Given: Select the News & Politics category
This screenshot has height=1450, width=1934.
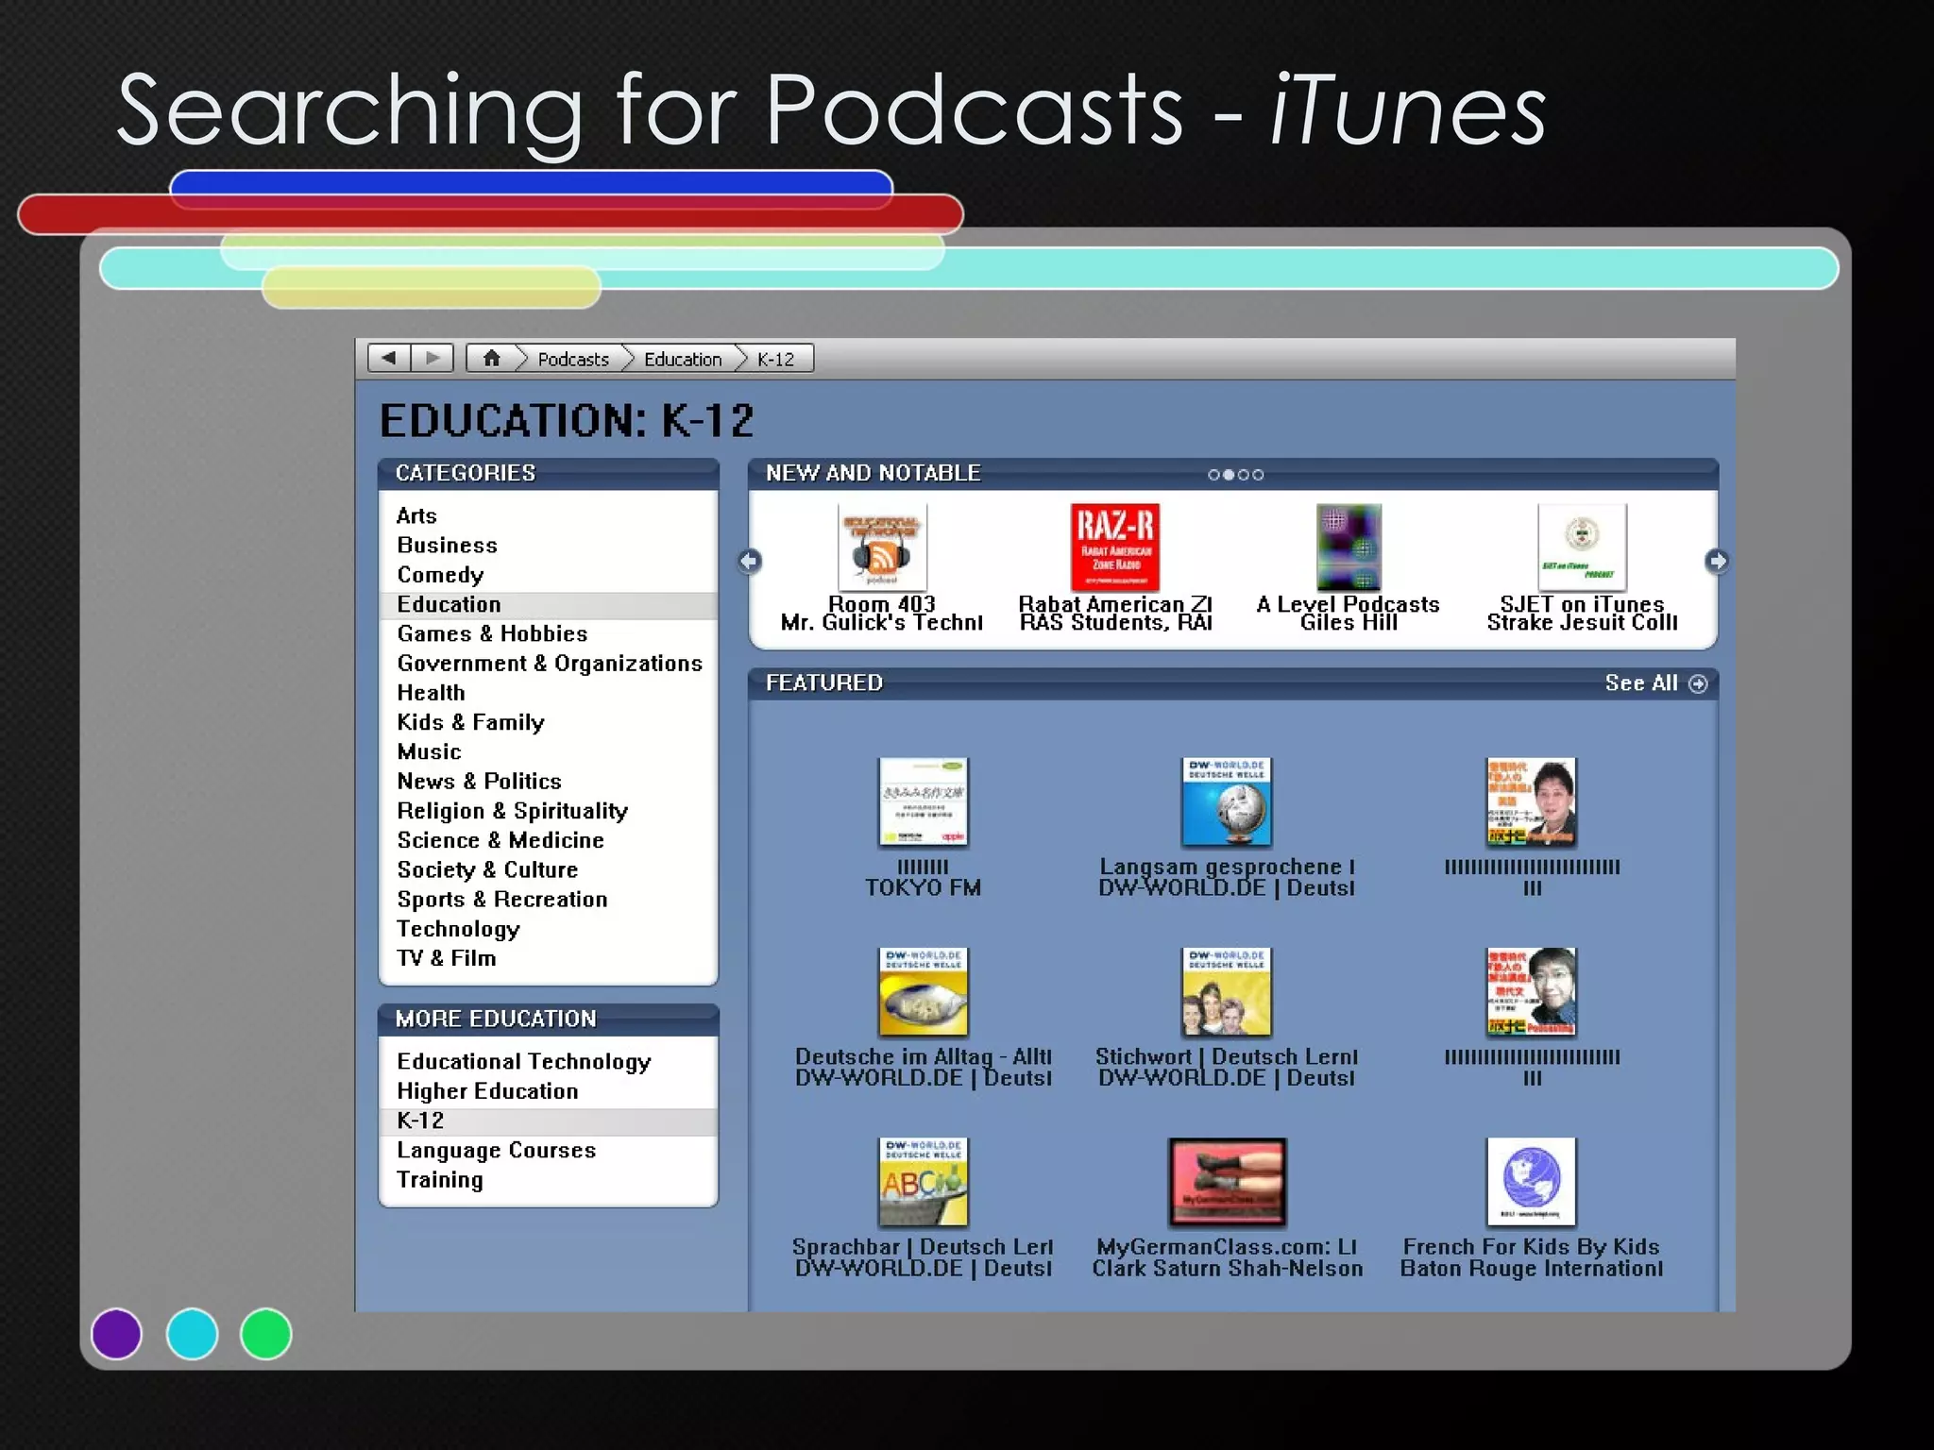Looking at the screenshot, I should point(549,781).
